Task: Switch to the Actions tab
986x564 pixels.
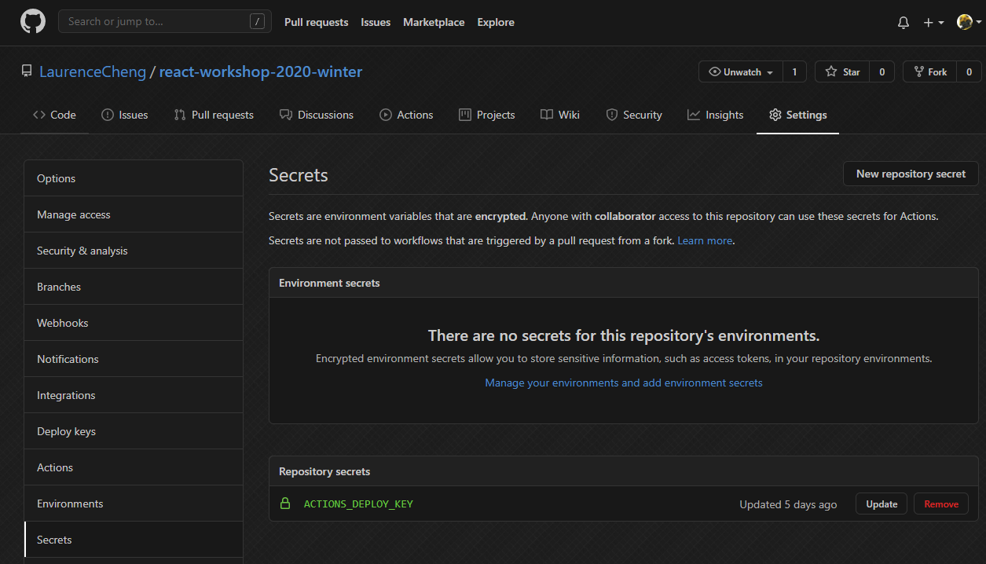Action: [x=406, y=115]
